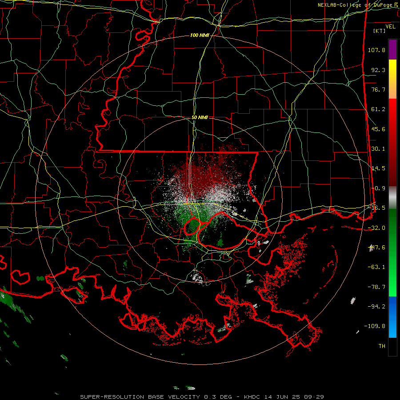Viewport: 400px width, 400px height.
Task: Click the -47.6 velocity legend value
Action: coord(376,248)
